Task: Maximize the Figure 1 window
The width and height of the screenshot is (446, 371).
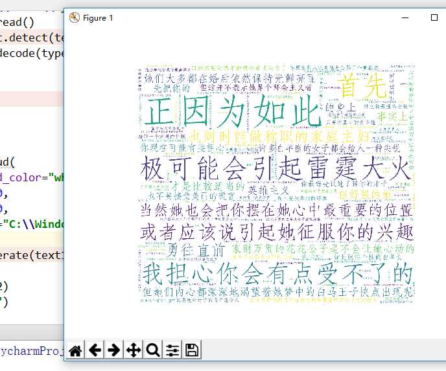Action: coord(434,17)
